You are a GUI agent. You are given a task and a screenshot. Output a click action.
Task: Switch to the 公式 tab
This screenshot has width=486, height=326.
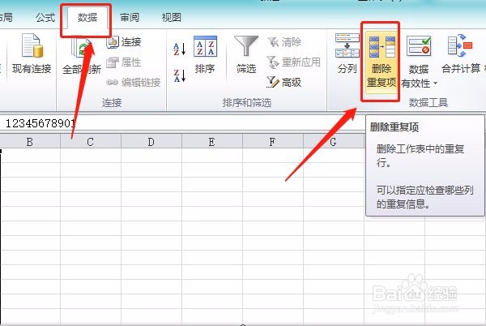click(45, 18)
